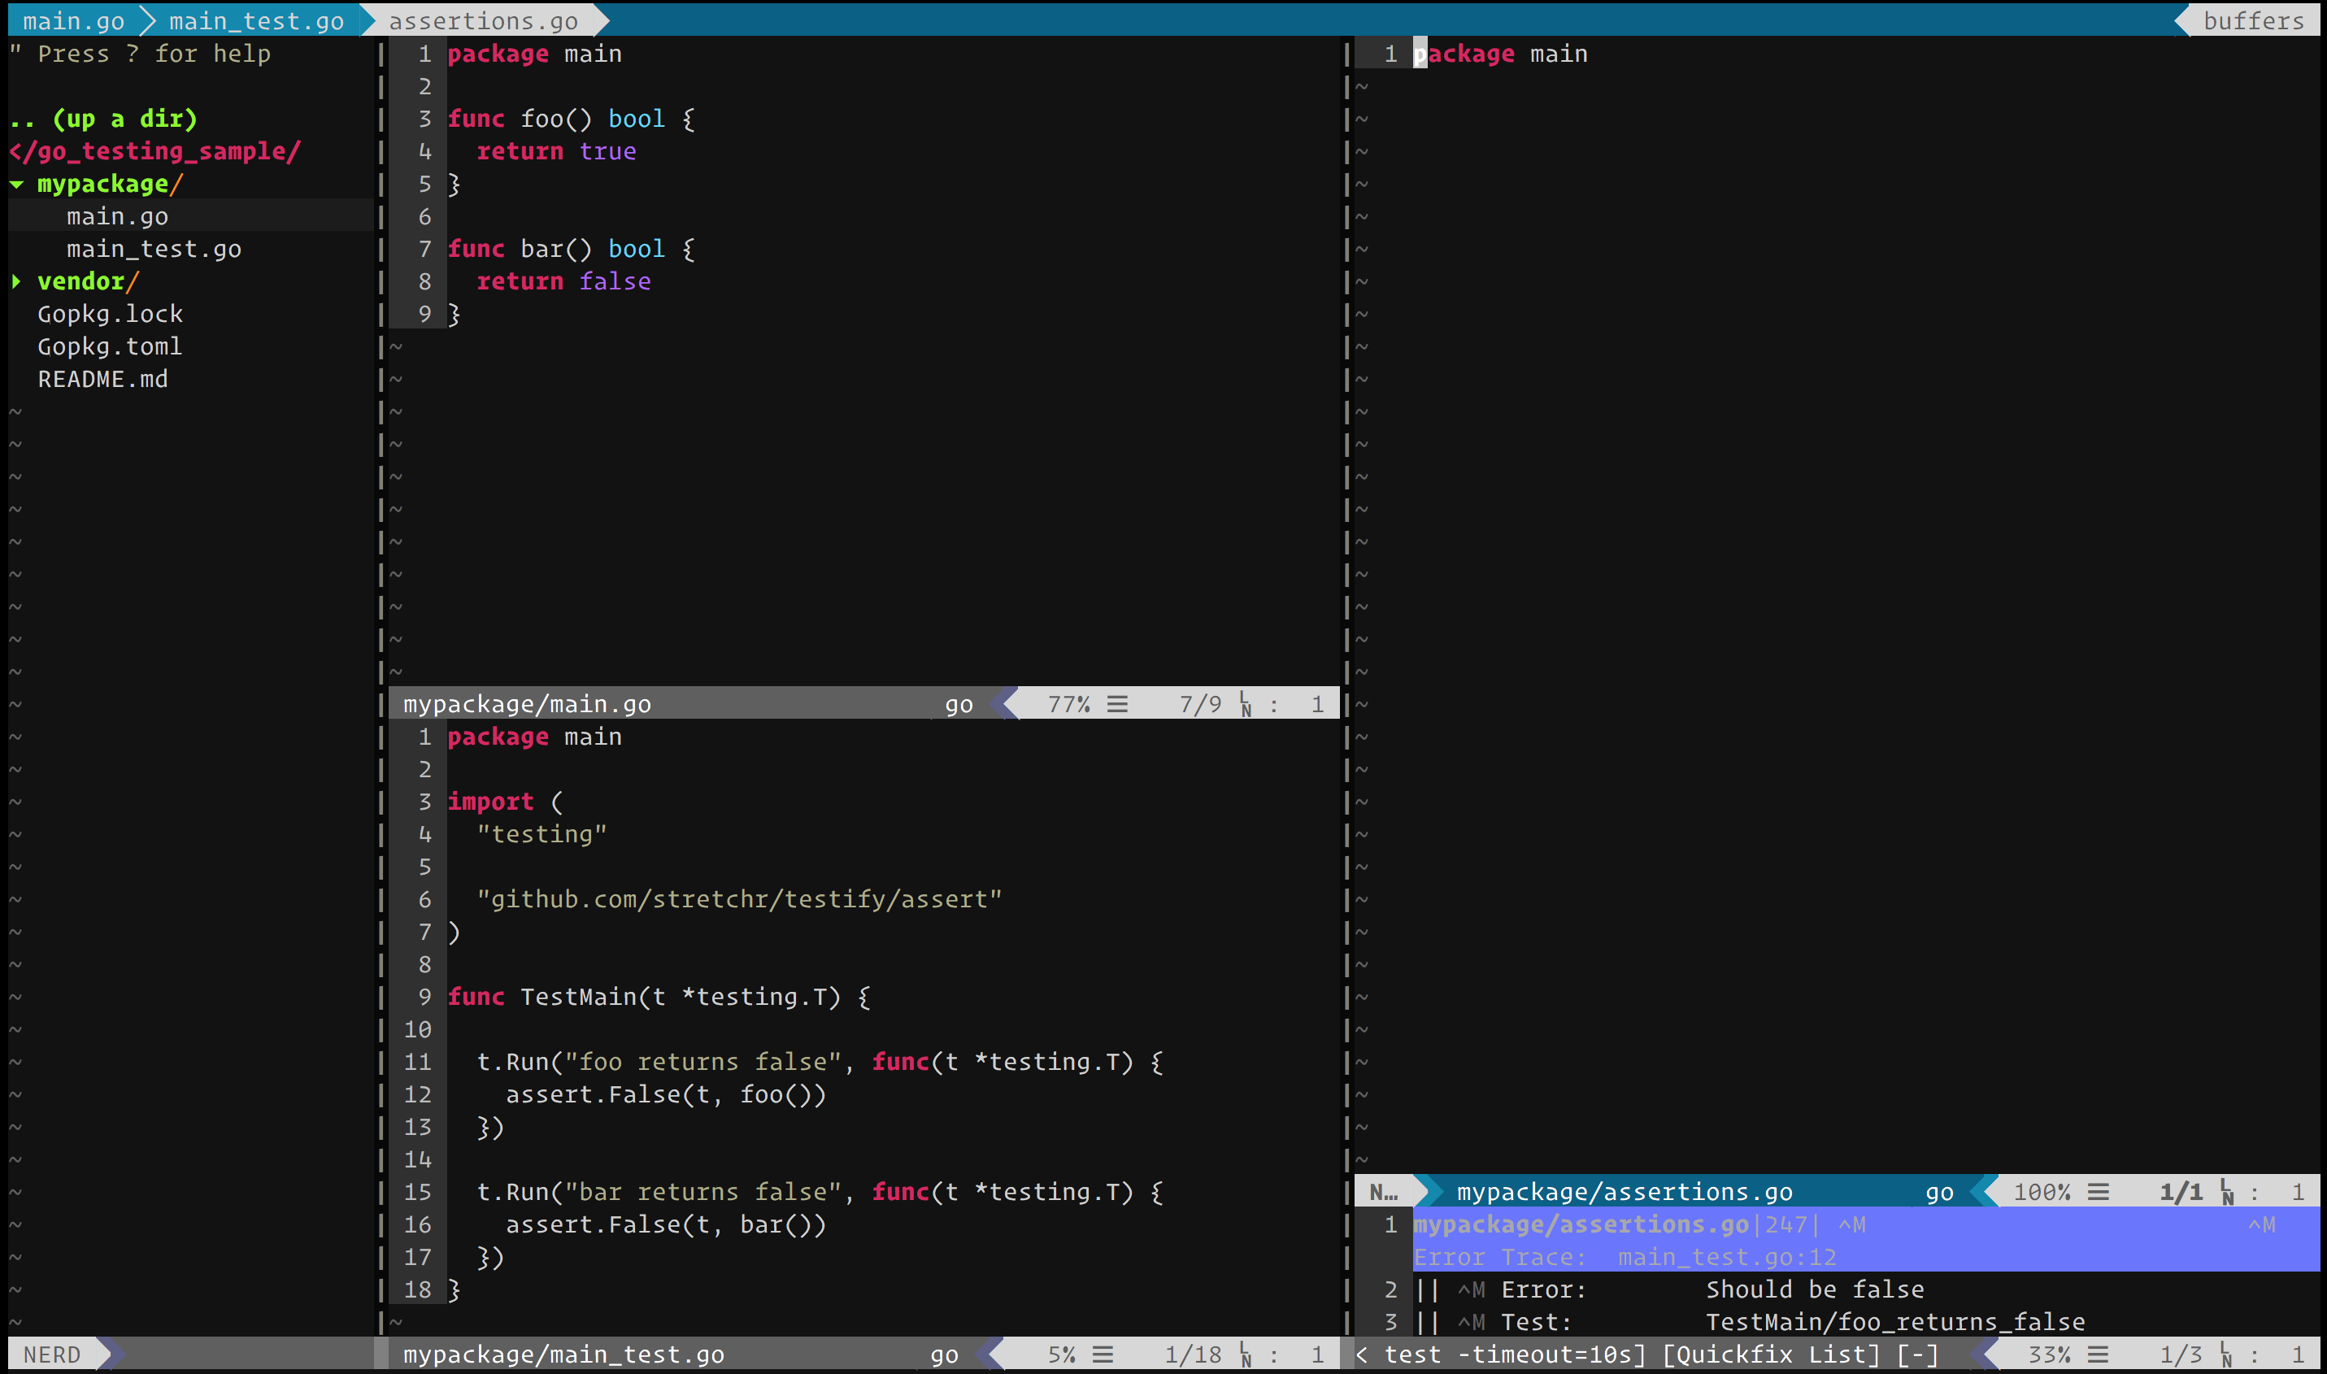Click mypackage/main_test.go statusline filename
The height and width of the screenshot is (1374, 2327).
click(563, 1354)
